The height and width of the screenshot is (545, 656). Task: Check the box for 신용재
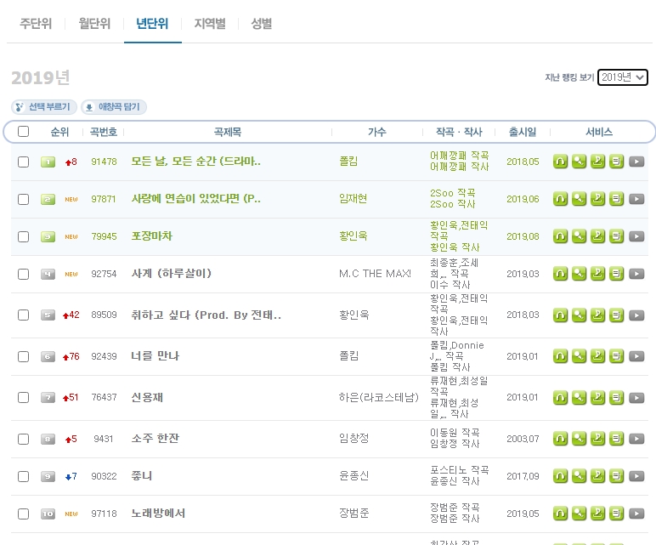(24, 397)
